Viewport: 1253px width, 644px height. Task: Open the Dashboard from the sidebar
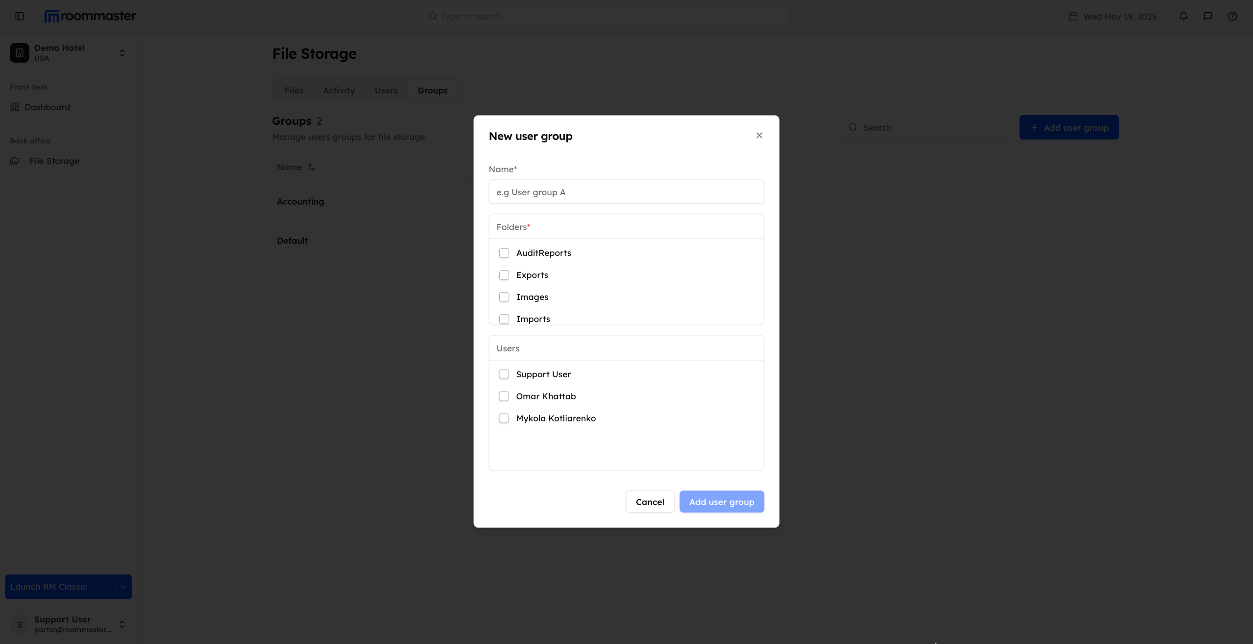[x=46, y=107]
